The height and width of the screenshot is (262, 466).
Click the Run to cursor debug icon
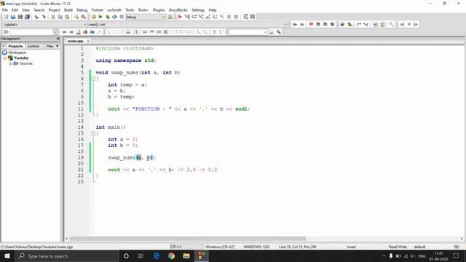click(187, 17)
